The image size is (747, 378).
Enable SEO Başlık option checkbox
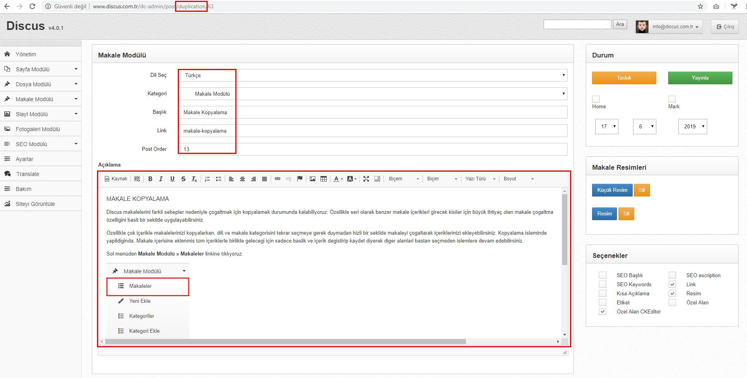602,275
